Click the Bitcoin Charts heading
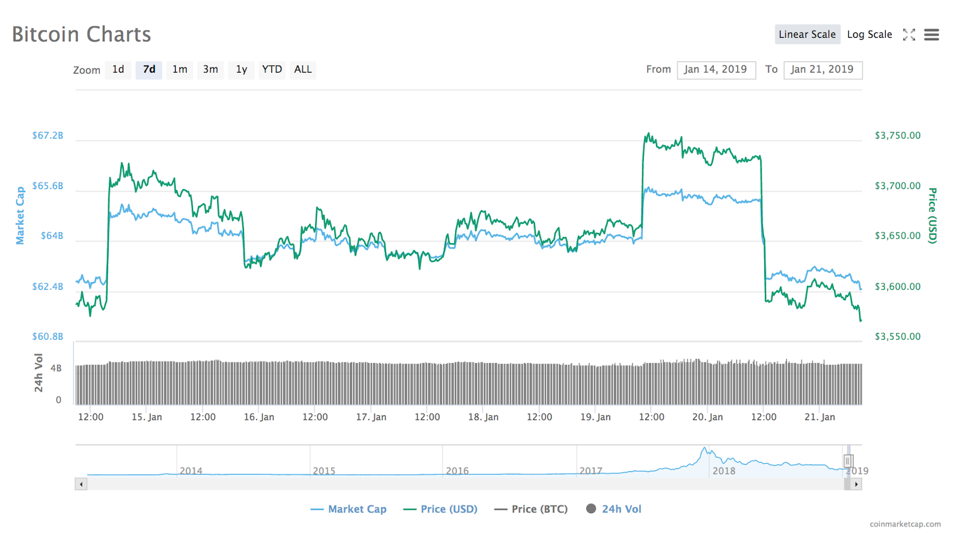This screenshot has height=533, width=962. (x=82, y=34)
